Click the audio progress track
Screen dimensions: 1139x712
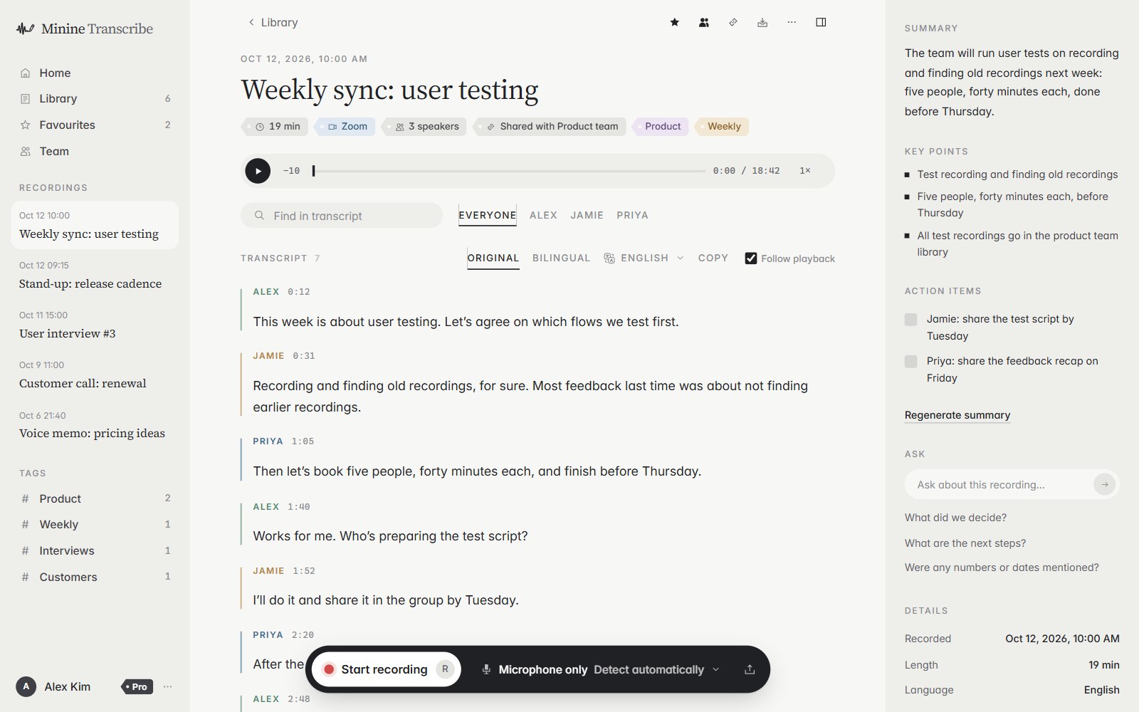pyautogui.click(x=508, y=171)
